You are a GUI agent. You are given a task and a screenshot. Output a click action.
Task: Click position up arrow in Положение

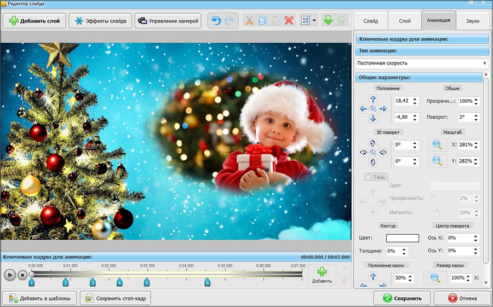(x=373, y=99)
